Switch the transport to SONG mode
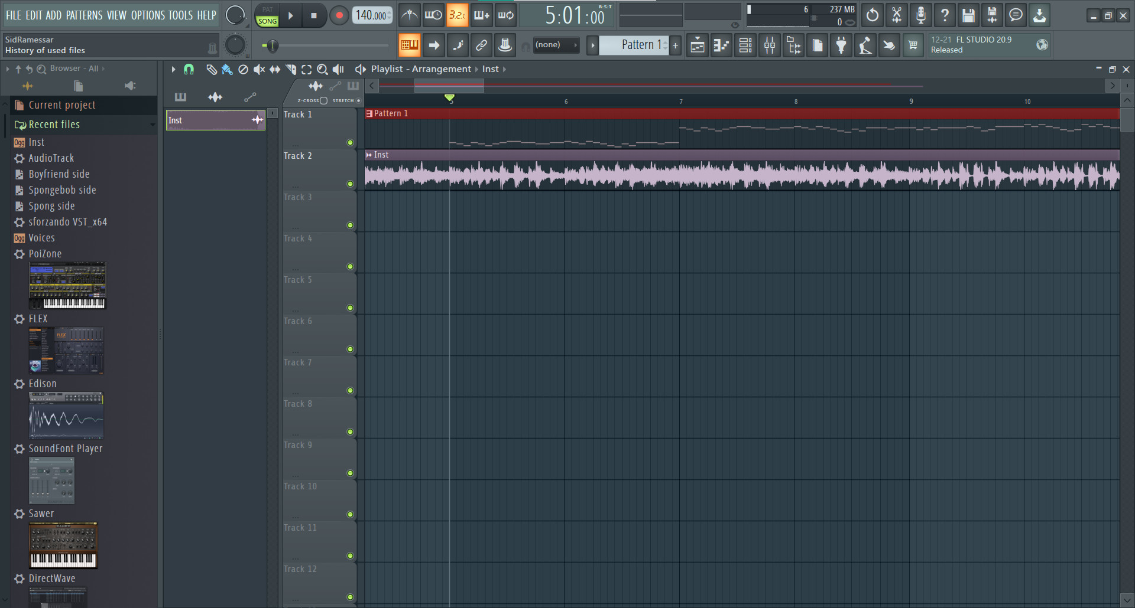The image size is (1135, 608). (267, 20)
